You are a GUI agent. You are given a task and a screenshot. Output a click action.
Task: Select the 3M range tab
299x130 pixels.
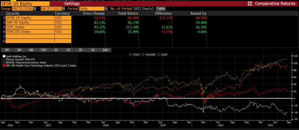19,50
